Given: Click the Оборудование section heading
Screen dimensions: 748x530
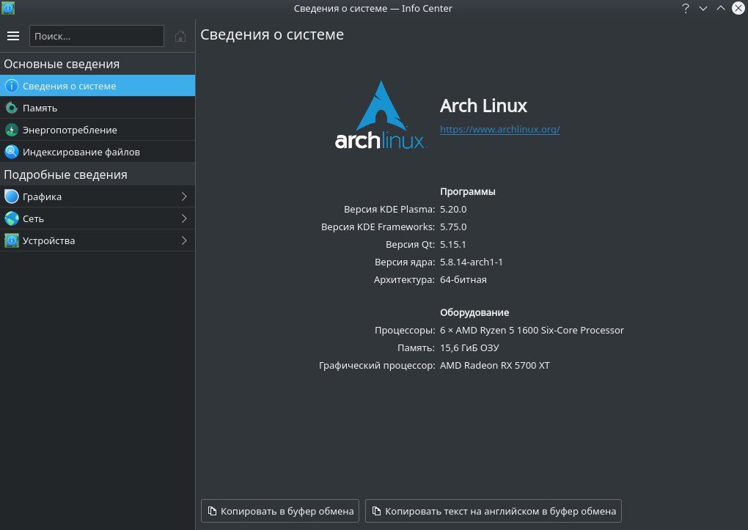Looking at the screenshot, I should pyautogui.click(x=474, y=313).
